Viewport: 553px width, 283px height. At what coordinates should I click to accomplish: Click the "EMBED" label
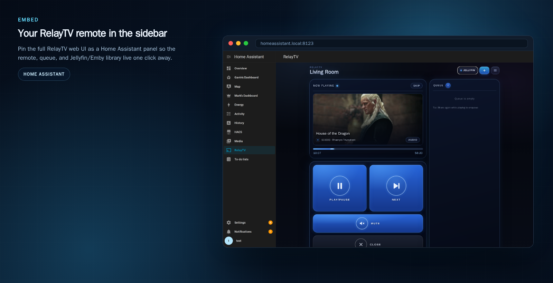pyautogui.click(x=28, y=20)
